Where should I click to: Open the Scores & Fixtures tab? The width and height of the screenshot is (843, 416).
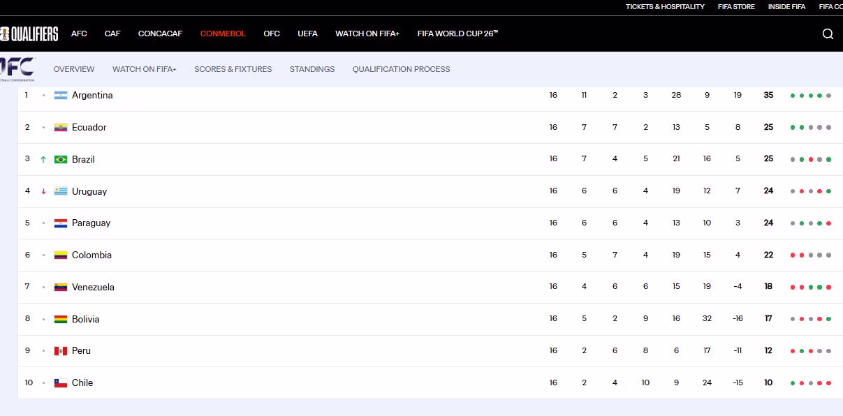[x=233, y=69]
